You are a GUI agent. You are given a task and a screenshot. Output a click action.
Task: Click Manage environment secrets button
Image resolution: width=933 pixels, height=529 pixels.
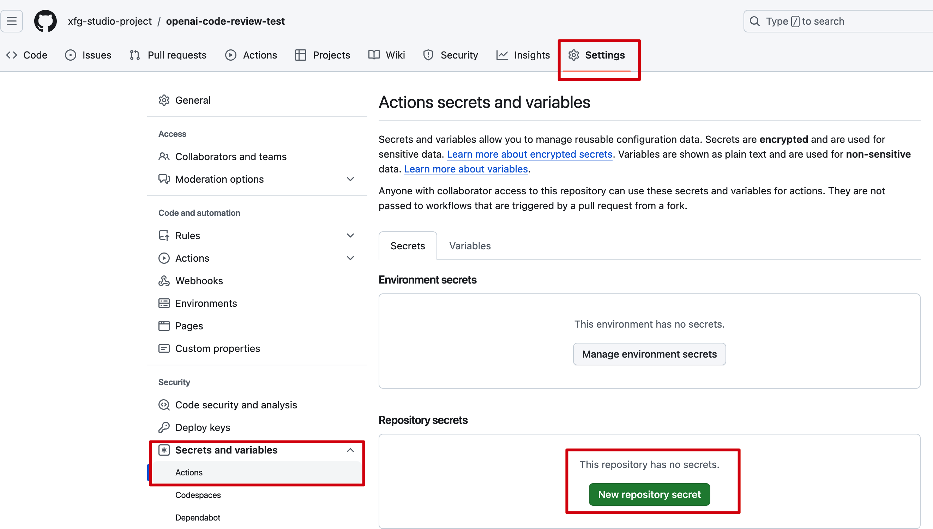649,354
